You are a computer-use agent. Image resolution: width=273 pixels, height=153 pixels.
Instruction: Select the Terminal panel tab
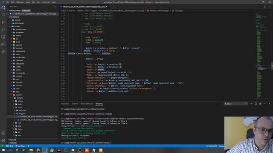point(99,104)
